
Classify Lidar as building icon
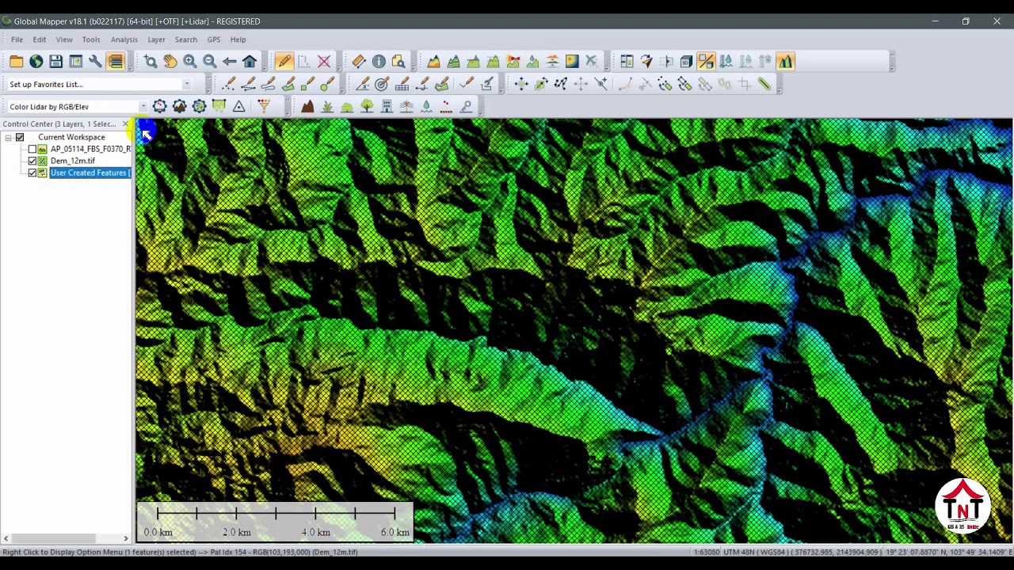pos(387,107)
